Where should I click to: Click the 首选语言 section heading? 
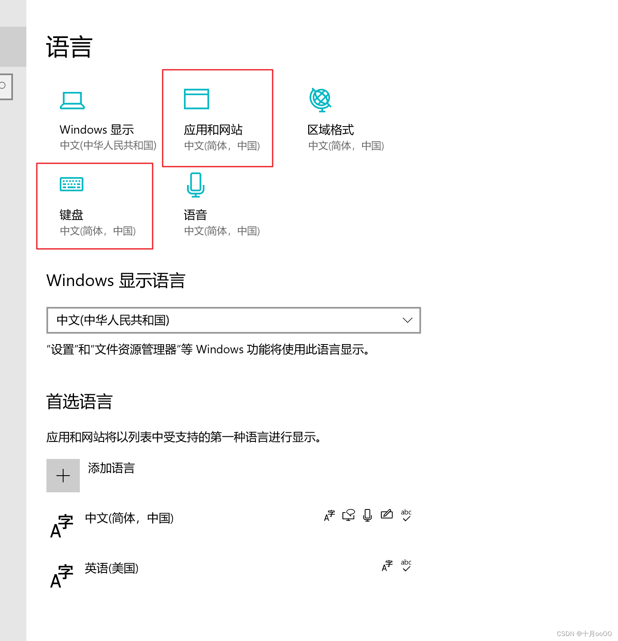coord(79,402)
